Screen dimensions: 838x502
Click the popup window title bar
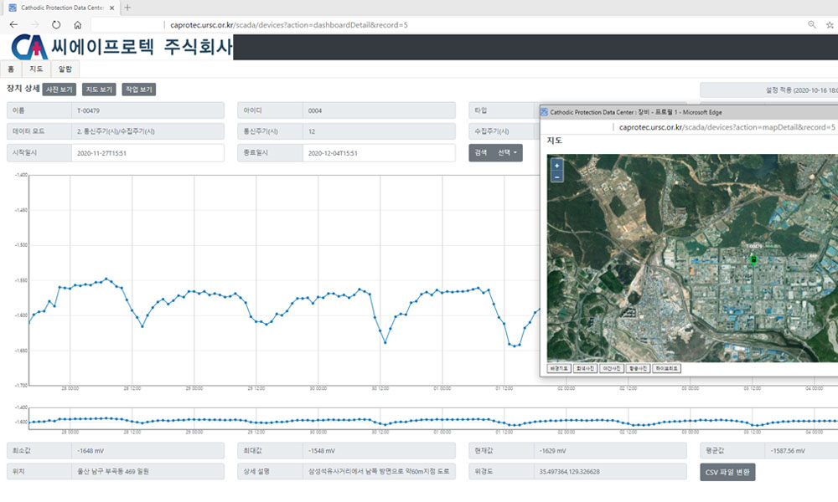tap(689, 112)
